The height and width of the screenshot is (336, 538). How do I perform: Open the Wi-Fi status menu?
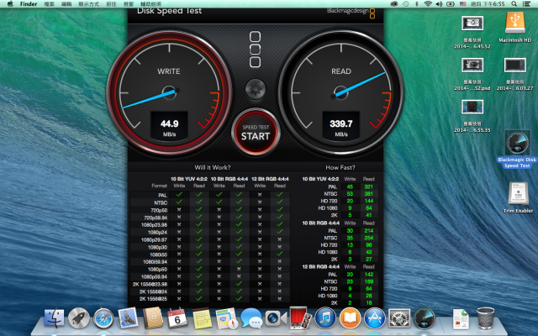[428, 4]
